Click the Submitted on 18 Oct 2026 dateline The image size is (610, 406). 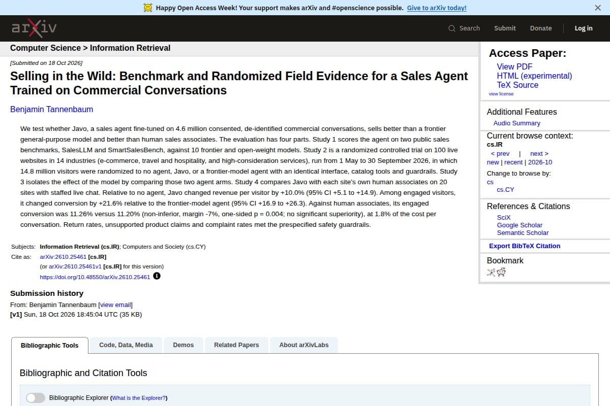click(46, 63)
